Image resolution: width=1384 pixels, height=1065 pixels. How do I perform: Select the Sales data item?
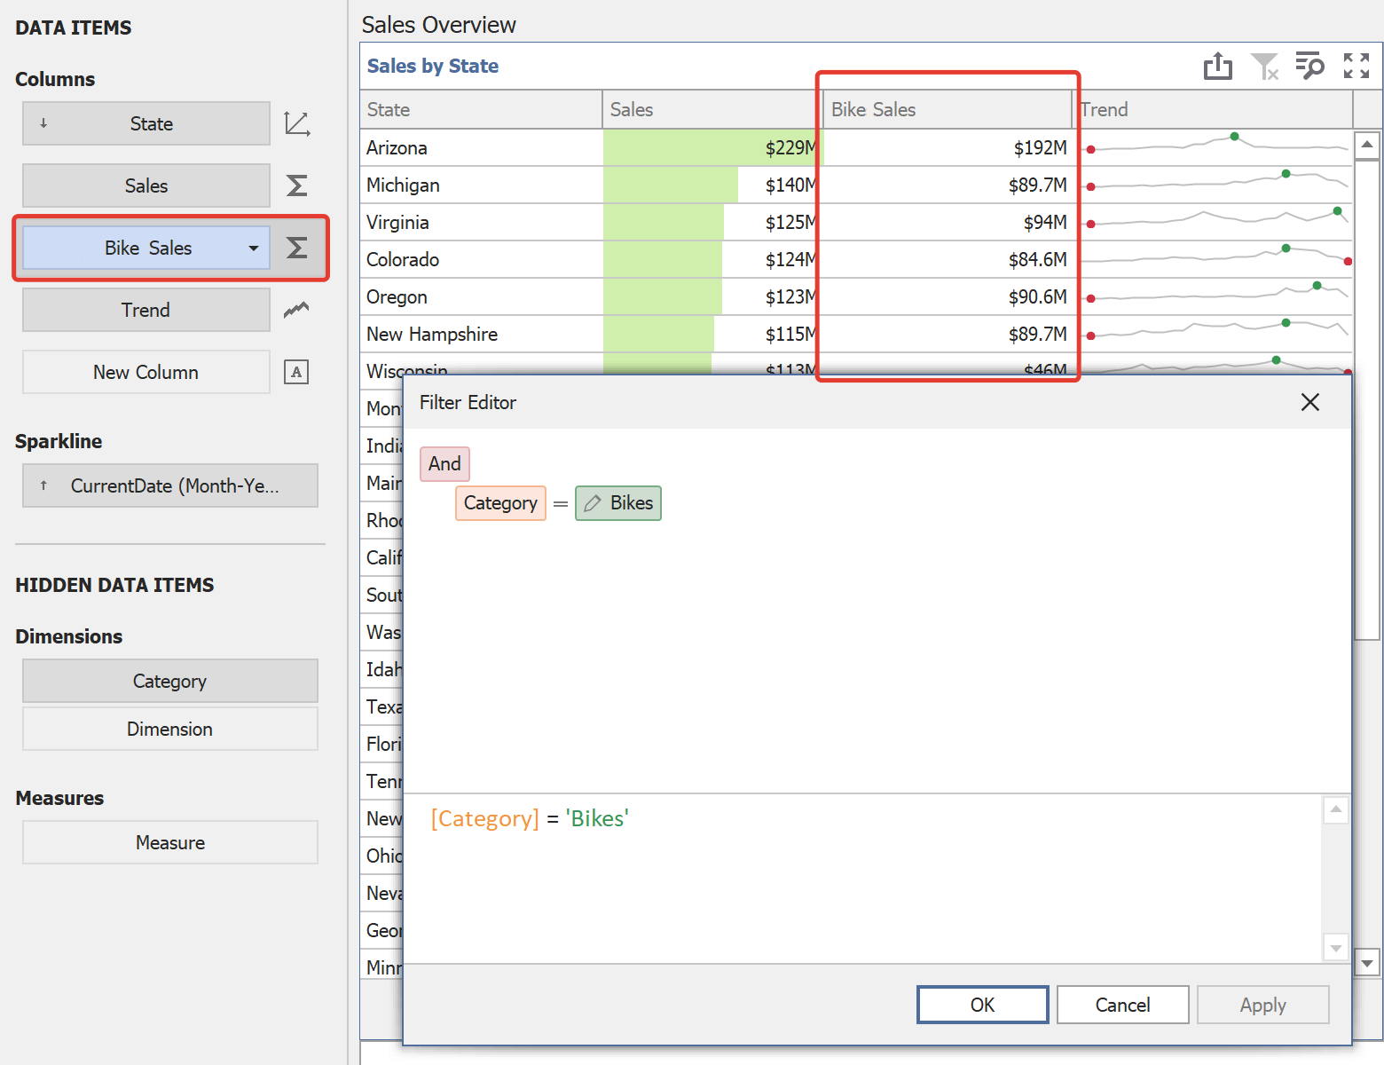146,185
